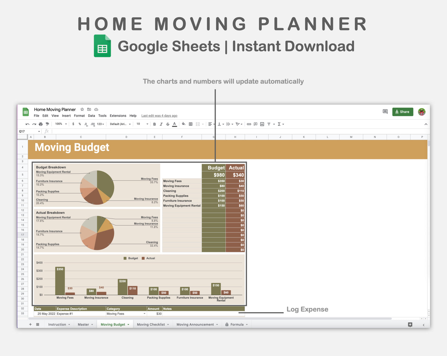Viewport: 447px width, 356px height.
Task: Star the Home Moving Planner document
Action: (x=82, y=109)
